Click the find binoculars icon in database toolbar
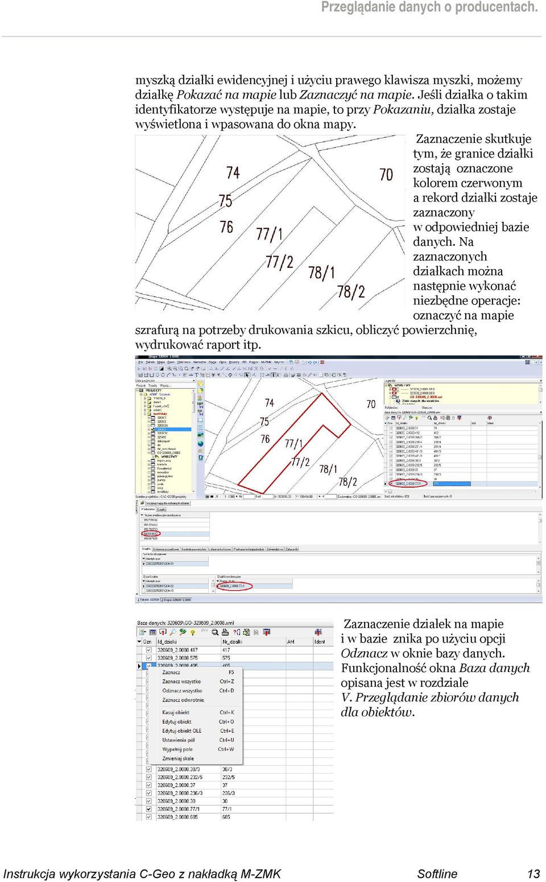The image size is (546, 882). (214, 632)
